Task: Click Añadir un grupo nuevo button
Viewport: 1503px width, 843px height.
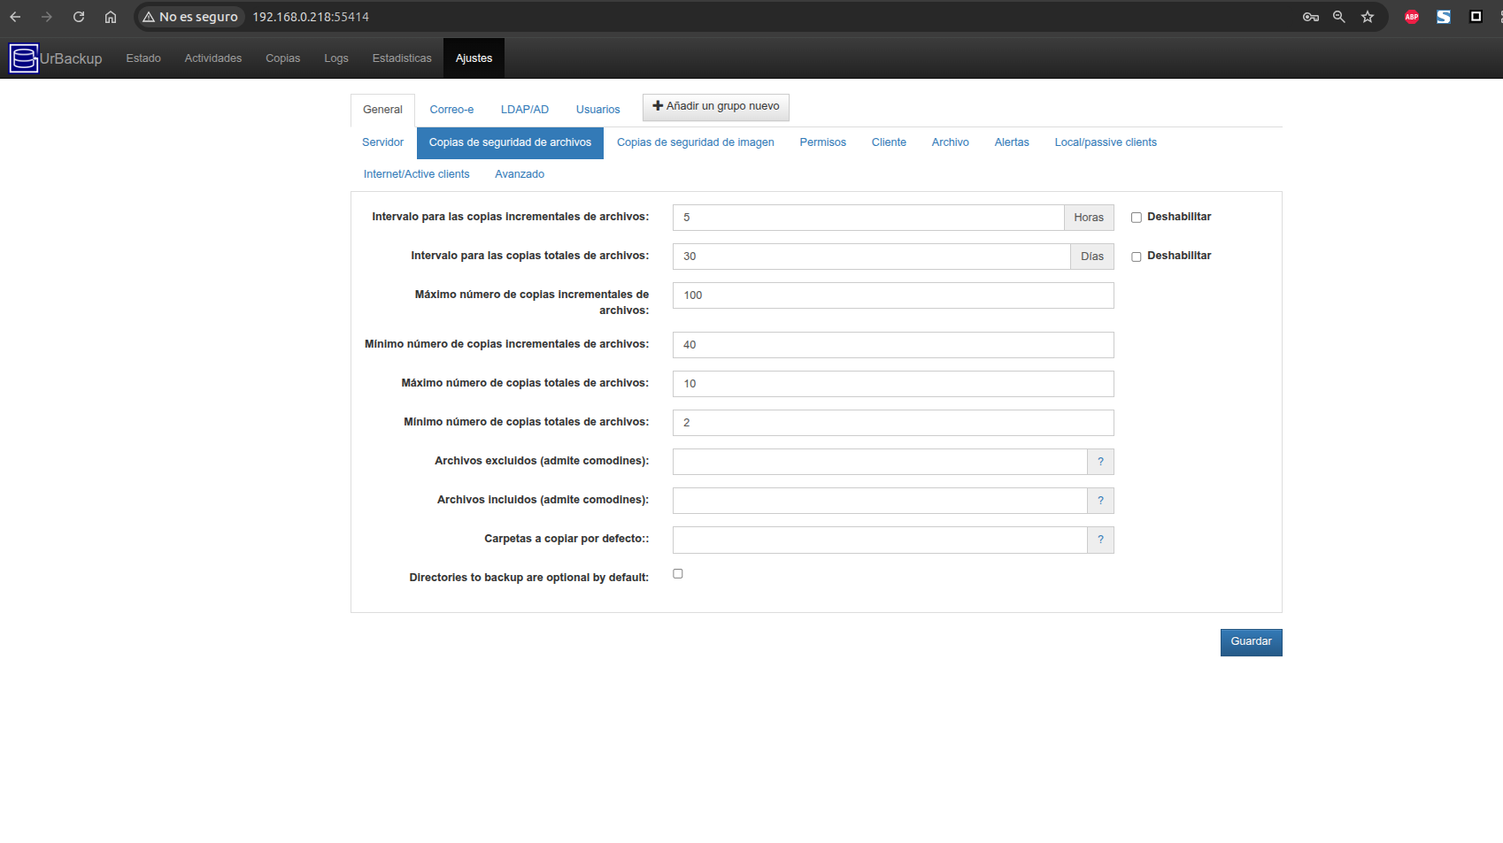Action: [715, 107]
